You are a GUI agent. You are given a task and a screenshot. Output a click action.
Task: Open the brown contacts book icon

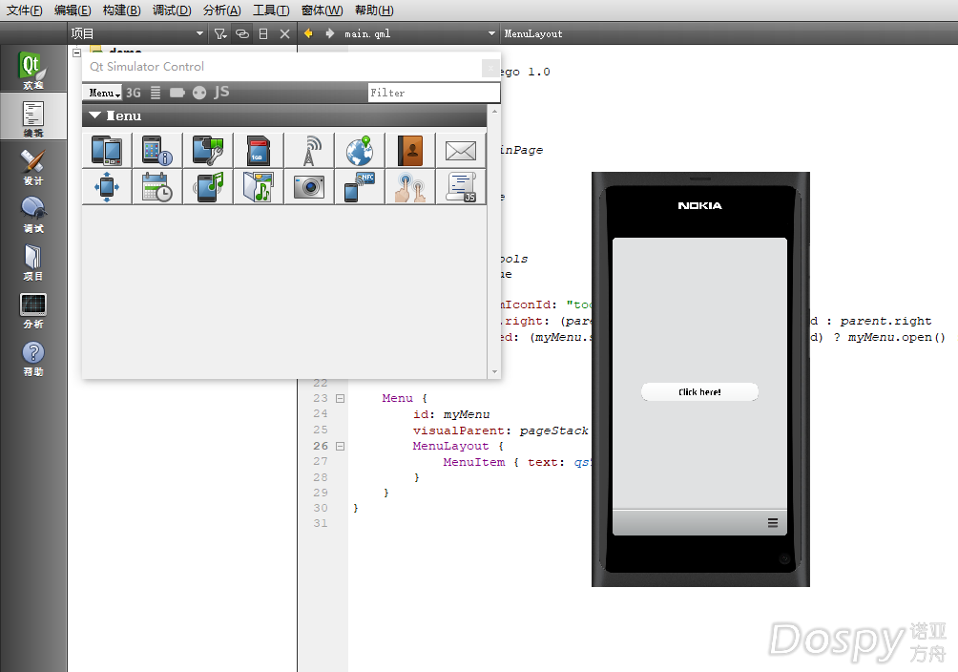410,151
